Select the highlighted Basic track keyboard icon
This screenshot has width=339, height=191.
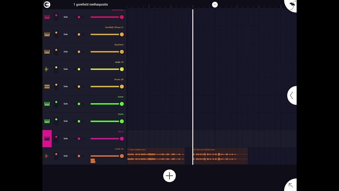[x=47, y=138]
